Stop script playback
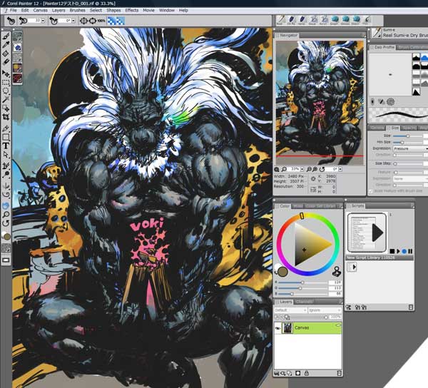Image resolution: width=428 pixels, height=388 pixels. [x=392, y=251]
